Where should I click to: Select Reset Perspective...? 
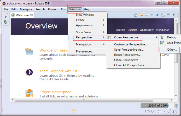coord(127,55)
